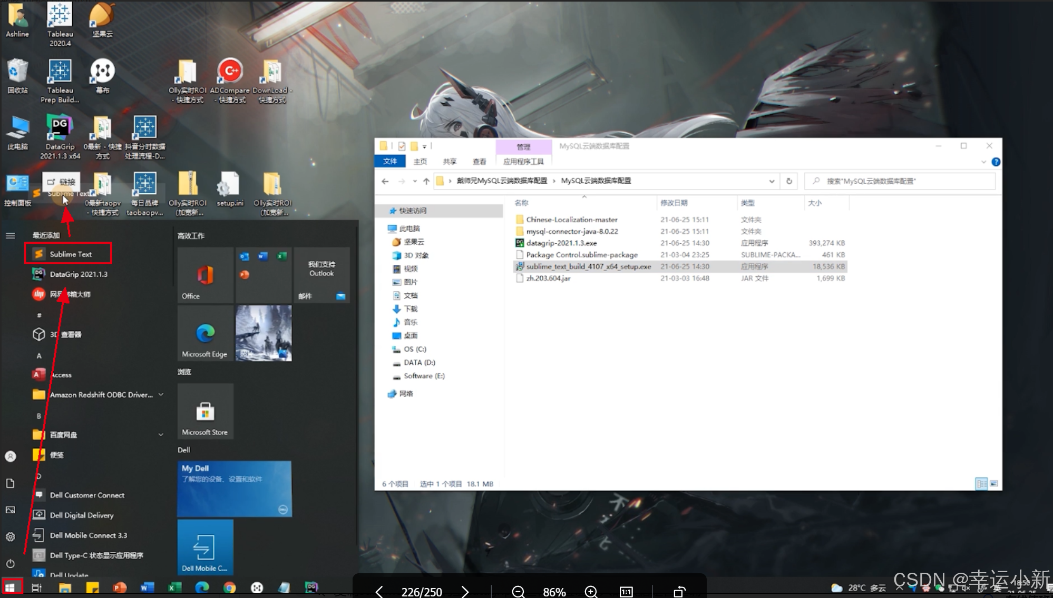This screenshot has width=1053, height=598.
Task: Go to next image with the right arrow
Action: coord(465,592)
